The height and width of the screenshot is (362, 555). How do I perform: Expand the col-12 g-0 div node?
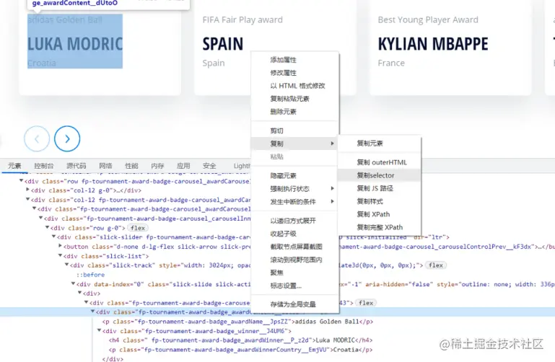(28, 190)
